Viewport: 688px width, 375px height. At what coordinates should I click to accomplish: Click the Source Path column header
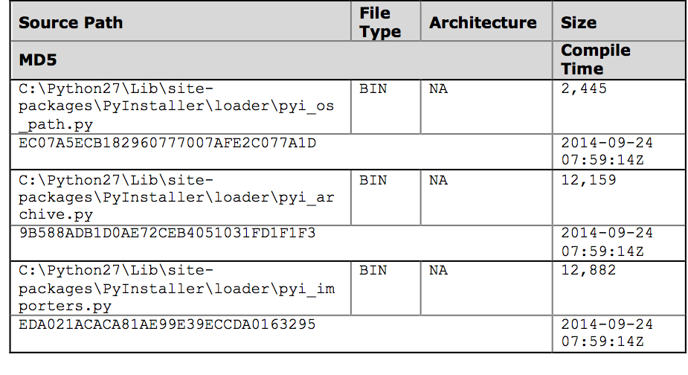[71, 23]
